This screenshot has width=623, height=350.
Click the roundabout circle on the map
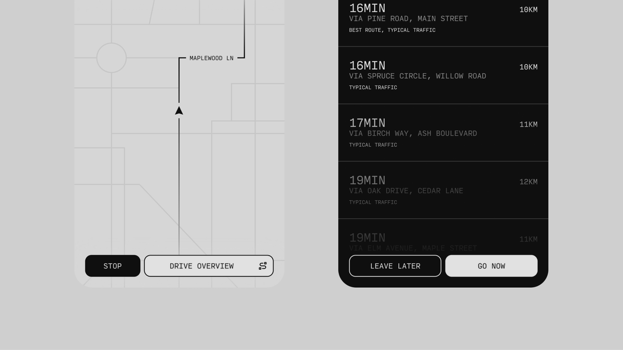coord(112,58)
